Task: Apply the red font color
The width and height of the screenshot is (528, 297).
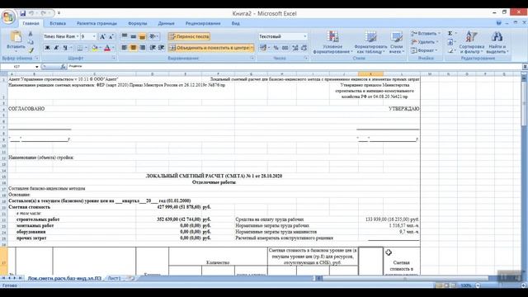Action: click(x=107, y=48)
